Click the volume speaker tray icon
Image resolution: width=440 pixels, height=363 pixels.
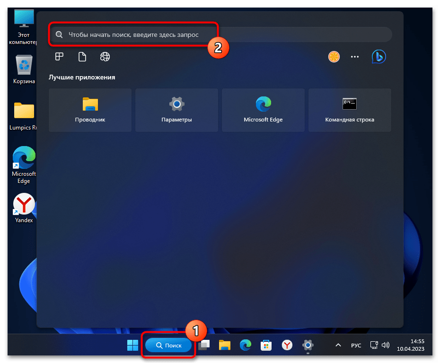pos(386,345)
